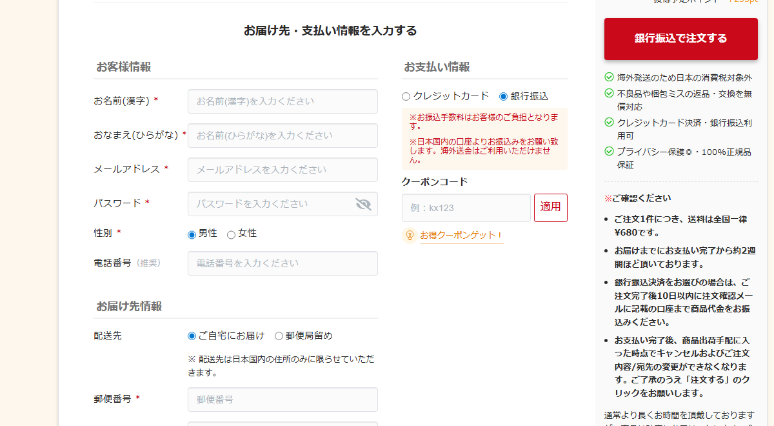Click bullet about キャンセルおよびご注文内容 changes
The image size is (774, 426).
click(x=682, y=367)
